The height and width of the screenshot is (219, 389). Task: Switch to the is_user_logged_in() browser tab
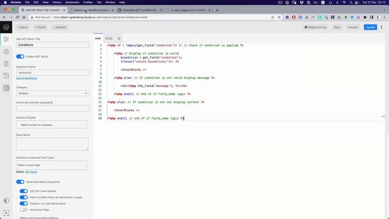click(188, 10)
